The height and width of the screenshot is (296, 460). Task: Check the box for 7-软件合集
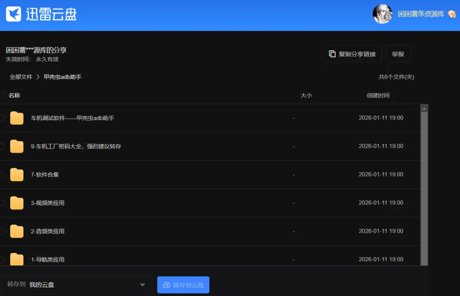2,175
